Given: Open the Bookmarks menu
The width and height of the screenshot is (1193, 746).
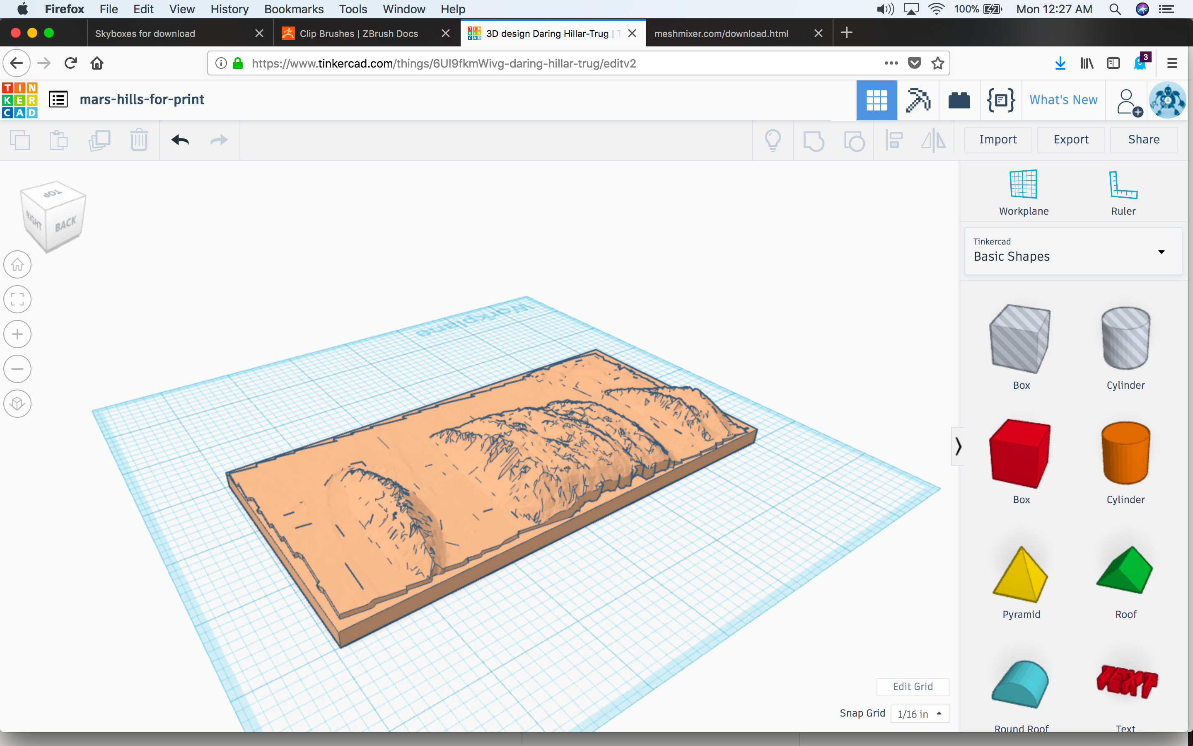Looking at the screenshot, I should tap(293, 9).
